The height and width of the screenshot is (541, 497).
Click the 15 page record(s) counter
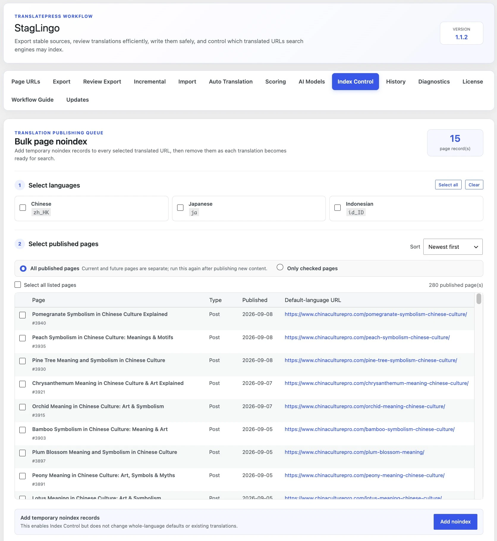pyautogui.click(x=455, y=143)
